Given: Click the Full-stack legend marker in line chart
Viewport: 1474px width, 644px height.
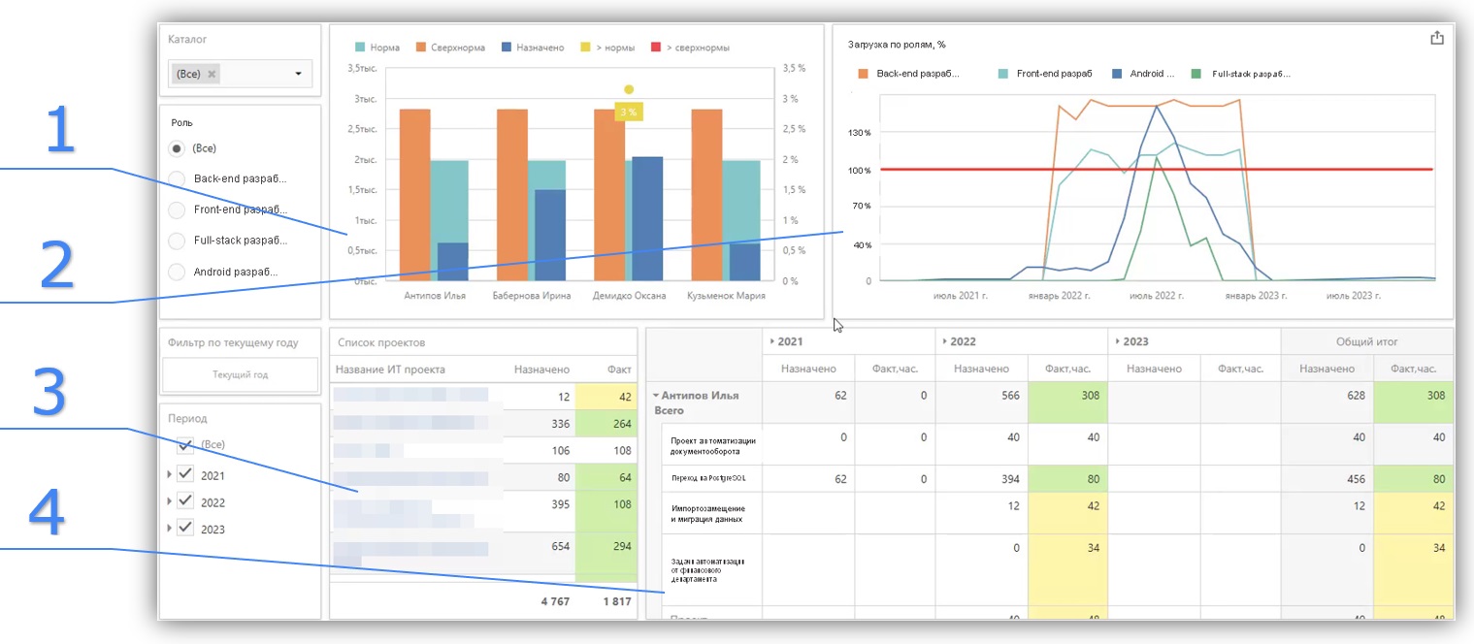Looking at the screenshot, I should tap(1196, 74).
